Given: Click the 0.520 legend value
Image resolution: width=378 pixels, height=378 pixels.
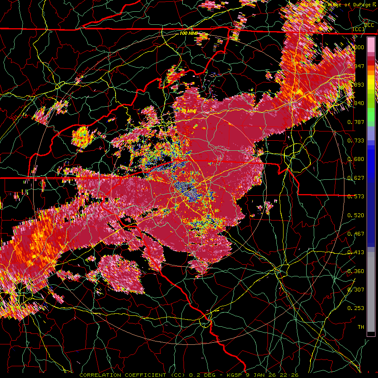Looking at the screenshot, I should click(x=356, y=215).
